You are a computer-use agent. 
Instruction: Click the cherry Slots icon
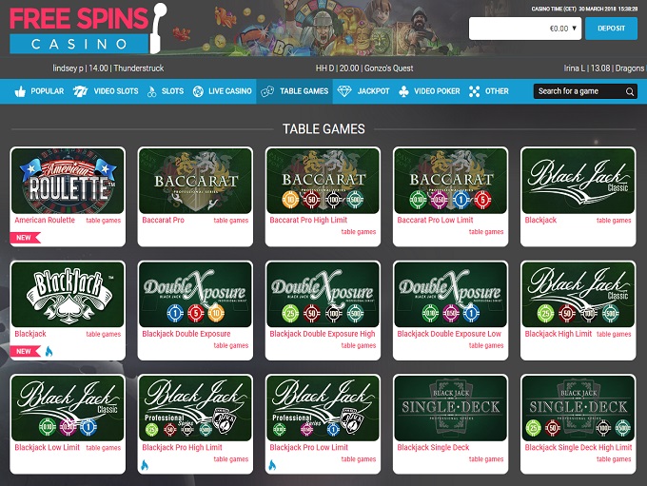(152, 91)
